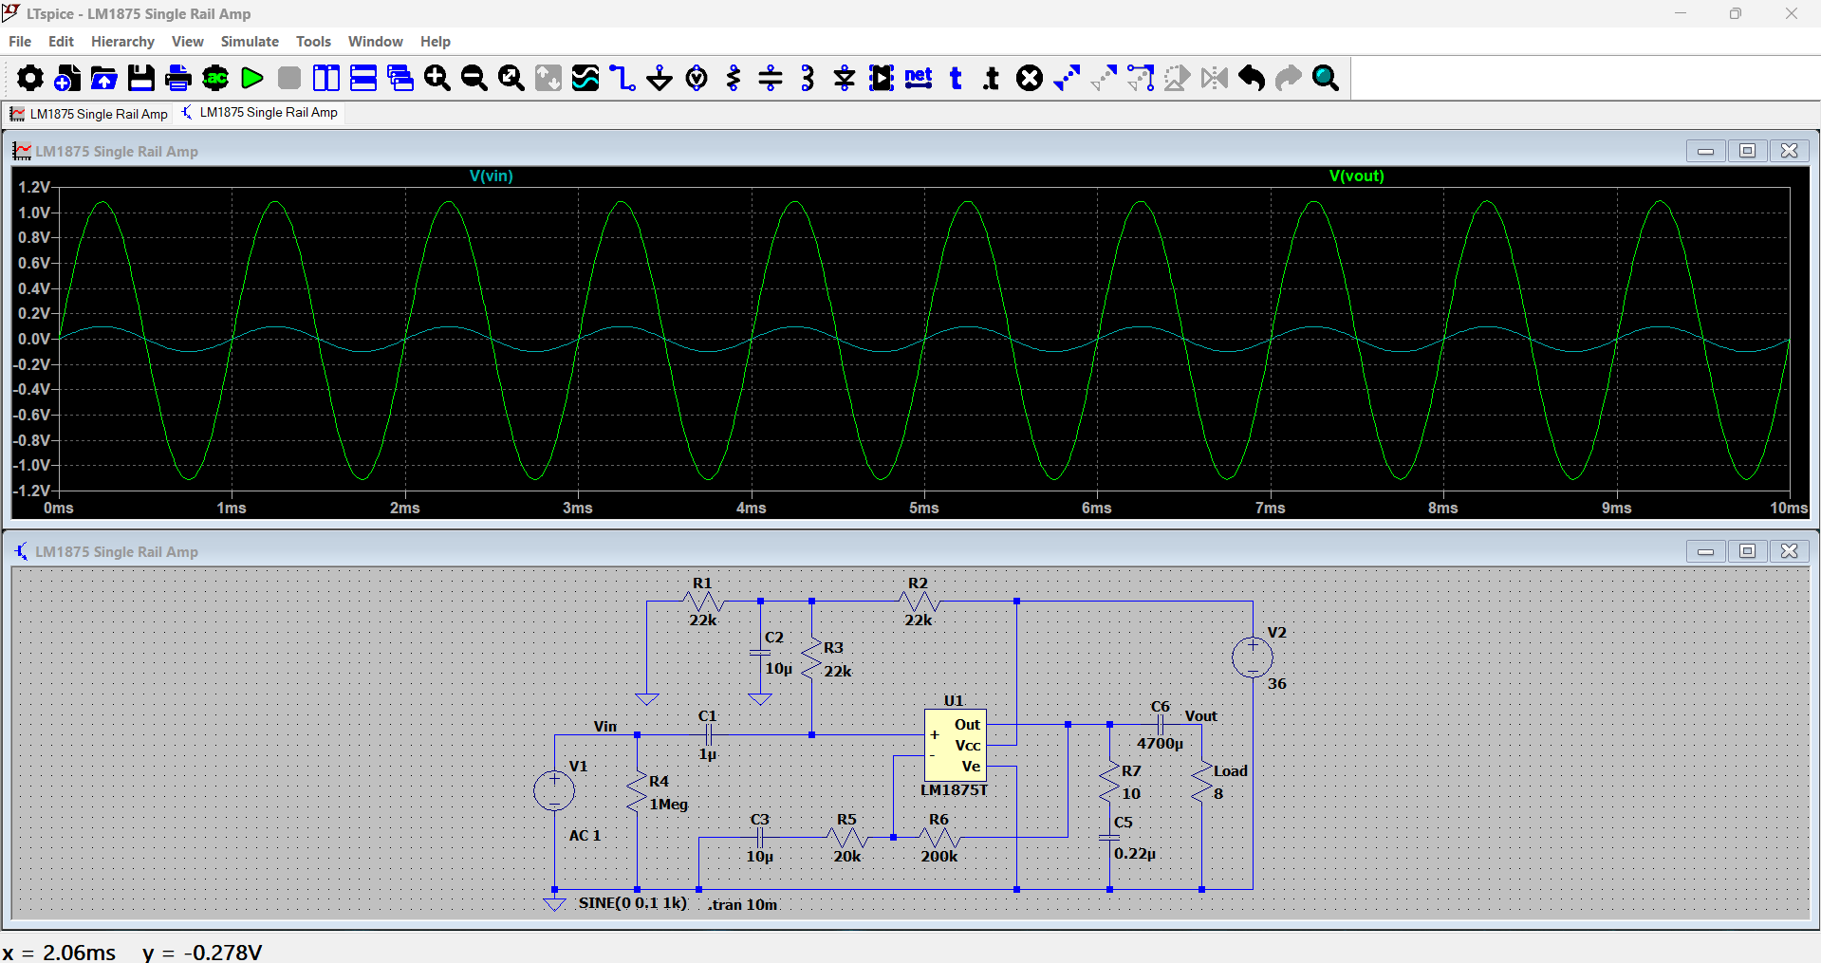The width and height of the screenshot is (1821, 963).
Task: Select the delete tool (X icon)
Action: [1030, 78]
